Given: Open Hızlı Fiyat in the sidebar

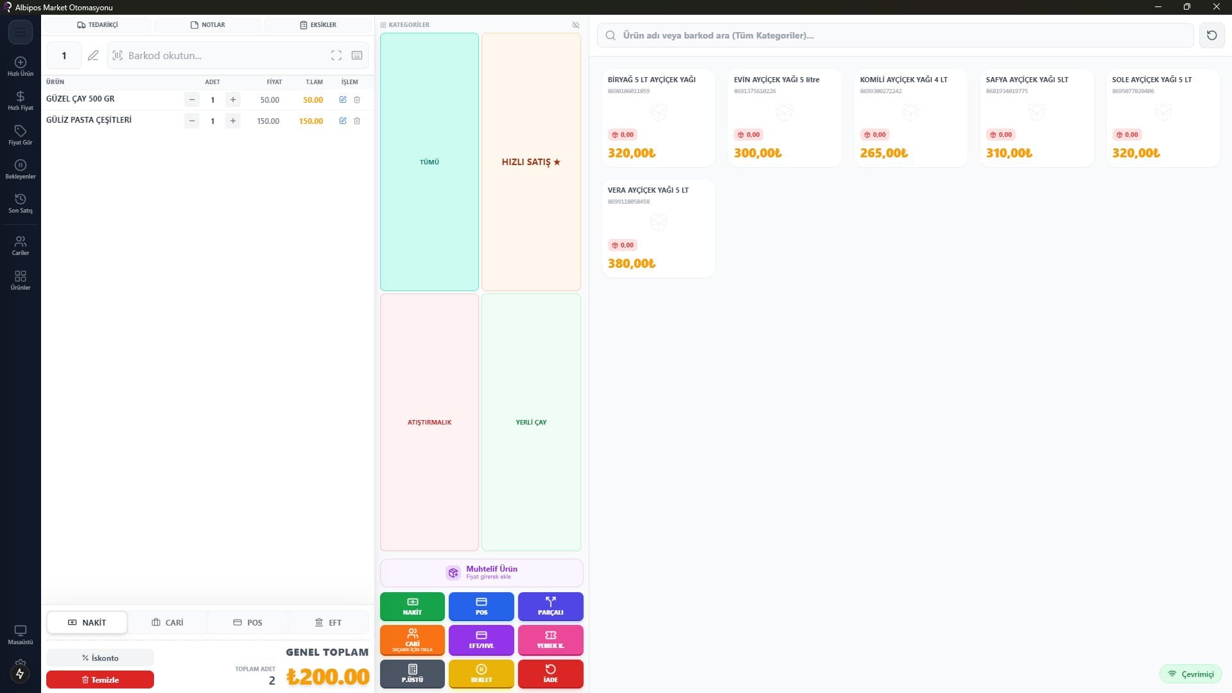Looking at the screenshot, I should (21, 100).
